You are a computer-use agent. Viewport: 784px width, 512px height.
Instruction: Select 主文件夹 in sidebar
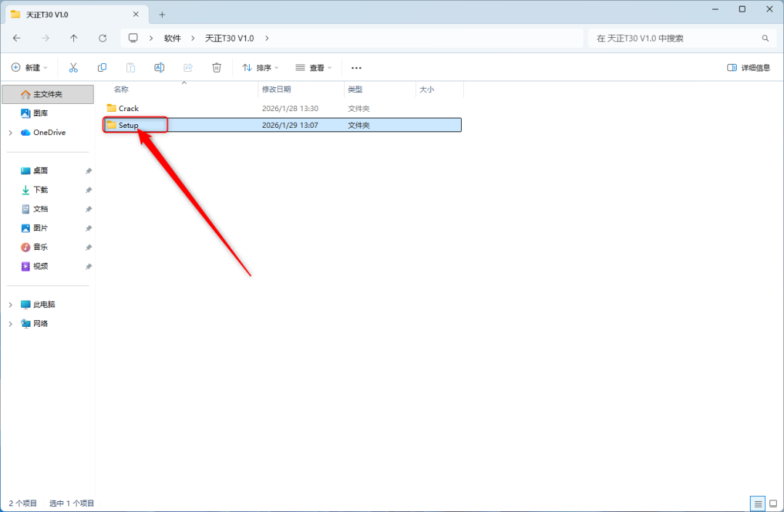(x=48, y=94)
